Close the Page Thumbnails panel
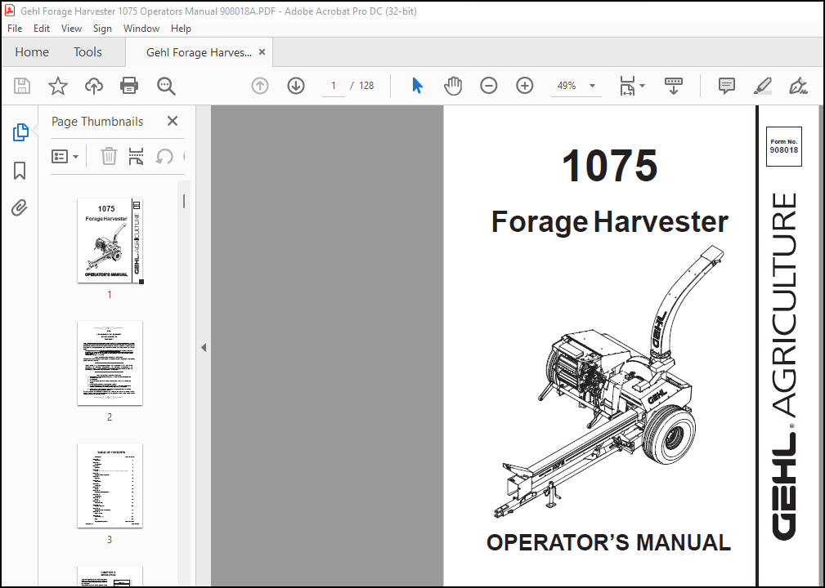 pyautogui.click(x=172, y=121)
